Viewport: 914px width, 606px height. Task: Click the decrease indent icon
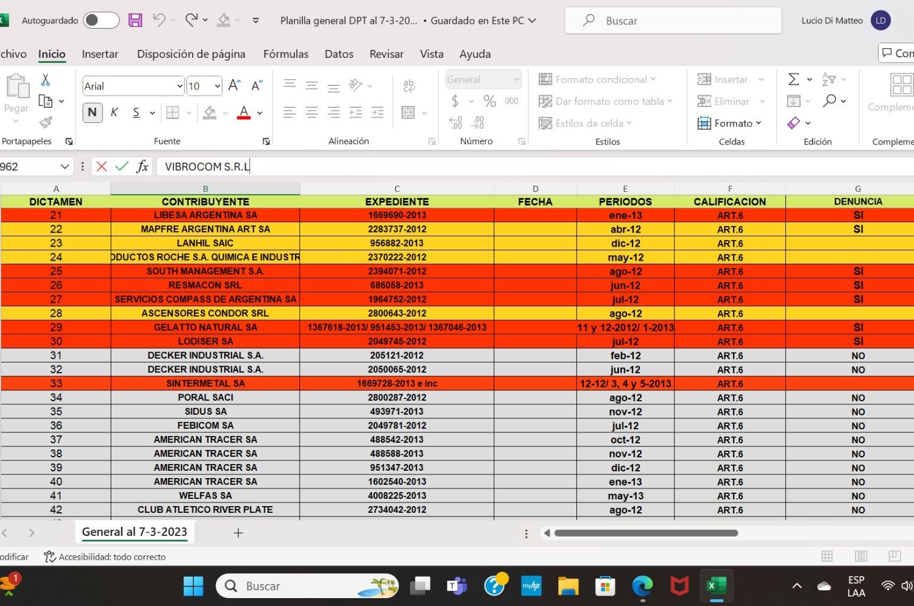pyautogui.click(x=355, y=112)
